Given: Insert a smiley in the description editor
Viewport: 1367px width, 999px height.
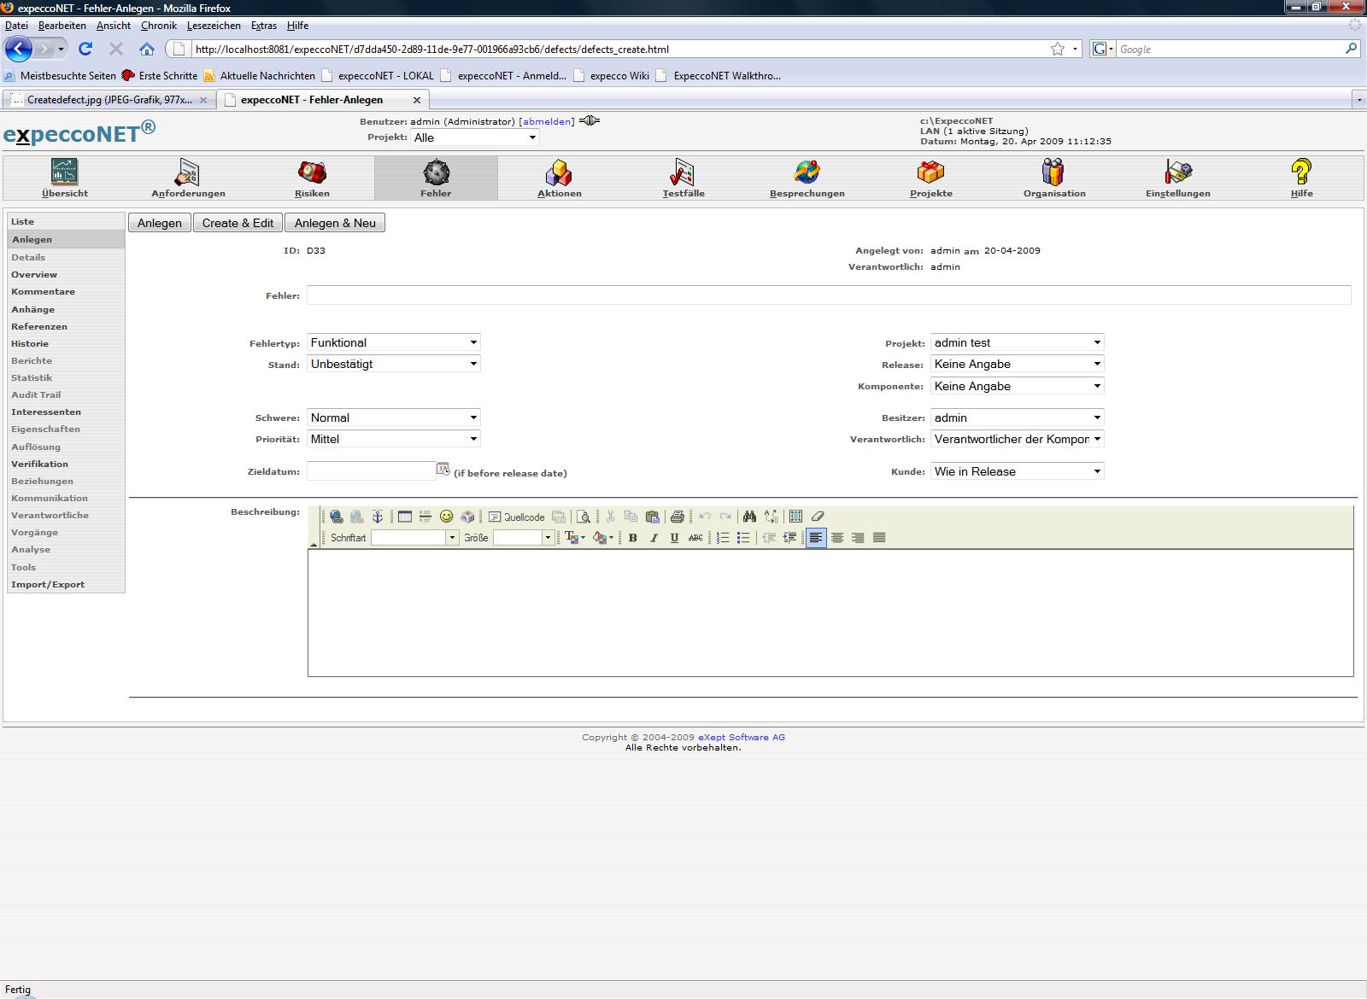Looking at the screenshot, I should (446, 517).
